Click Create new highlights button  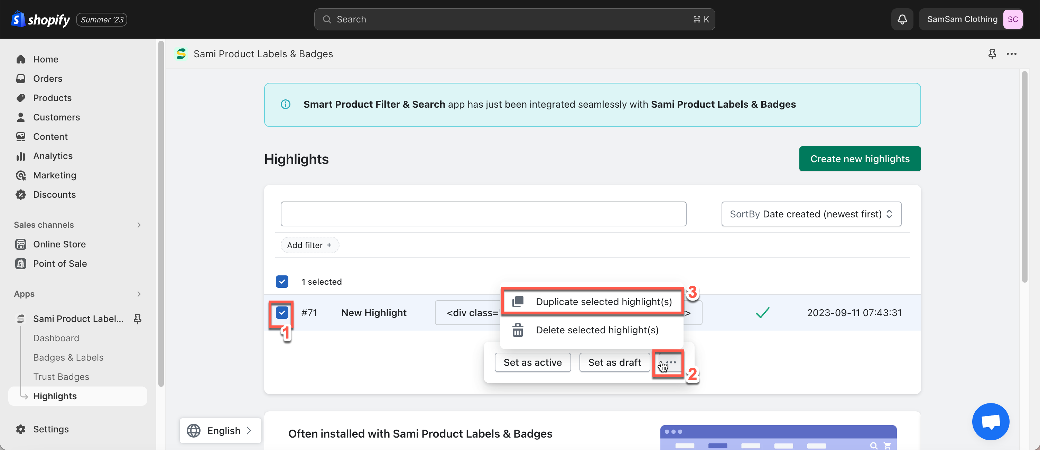pyautogui.click(x=860, y=159)
